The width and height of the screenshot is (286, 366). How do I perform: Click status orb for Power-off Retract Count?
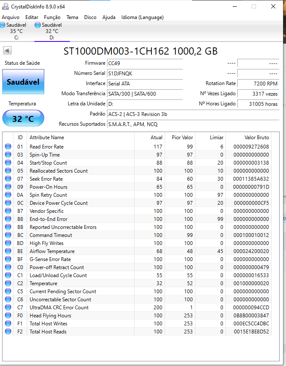point(8,267)
